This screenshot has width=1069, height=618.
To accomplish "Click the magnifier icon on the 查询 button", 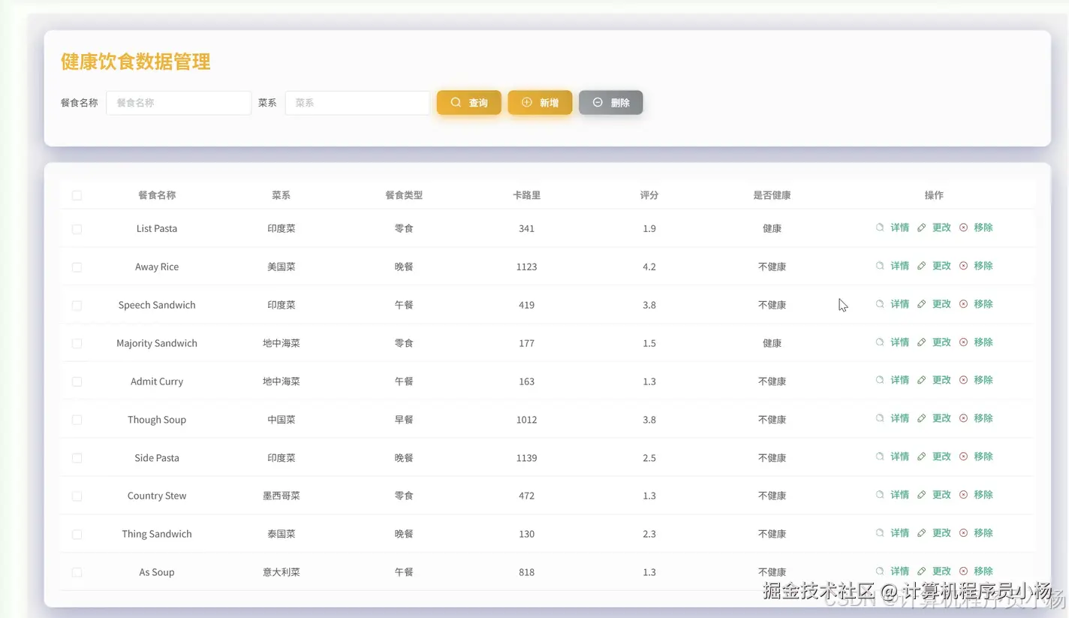I will 455,102.
